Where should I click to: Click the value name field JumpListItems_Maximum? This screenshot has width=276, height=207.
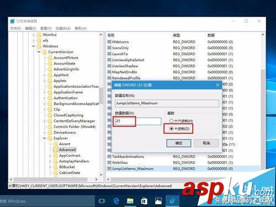(167, 103)
